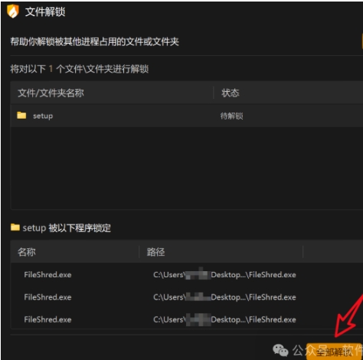Screen dimensions: 363x360
Task: Click the 路径 column header
Action: tap(155, 252)
